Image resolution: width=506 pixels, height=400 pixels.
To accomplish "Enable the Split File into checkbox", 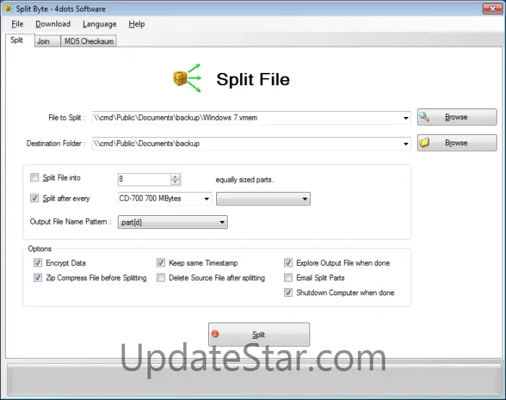I will click(35, 178).
